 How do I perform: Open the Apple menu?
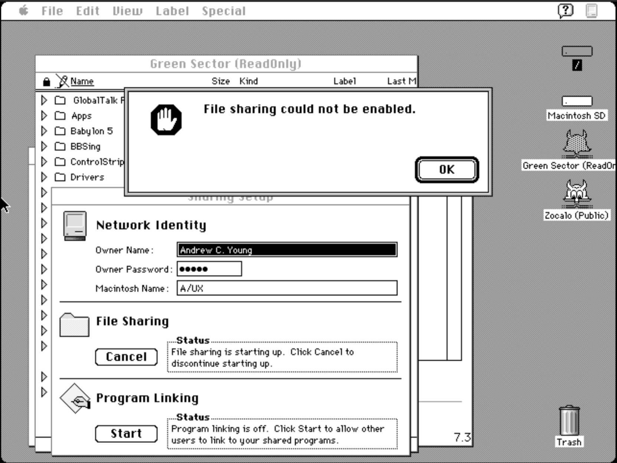point(24,11)
